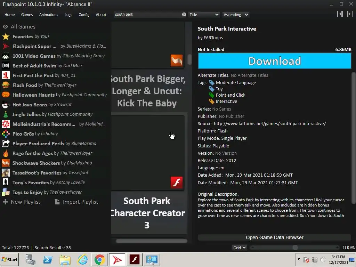Click the Tony's Favorites silhouette icon
The height and width of the screenshot is (267, 356).
(x=6, y=182)
